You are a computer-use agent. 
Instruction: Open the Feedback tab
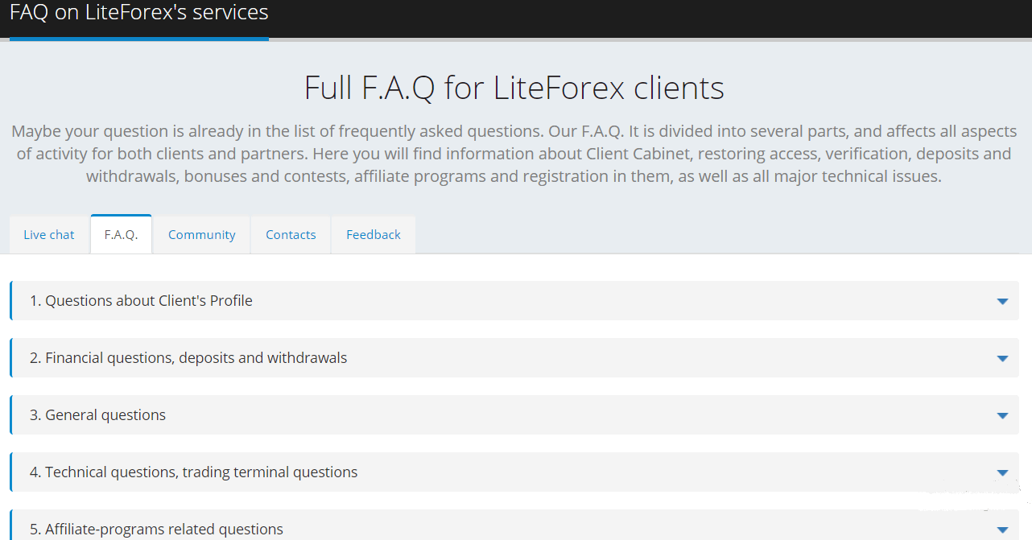point(374,235)
